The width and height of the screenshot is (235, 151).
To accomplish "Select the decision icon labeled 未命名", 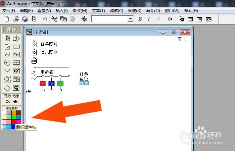I will coord(34,77).
